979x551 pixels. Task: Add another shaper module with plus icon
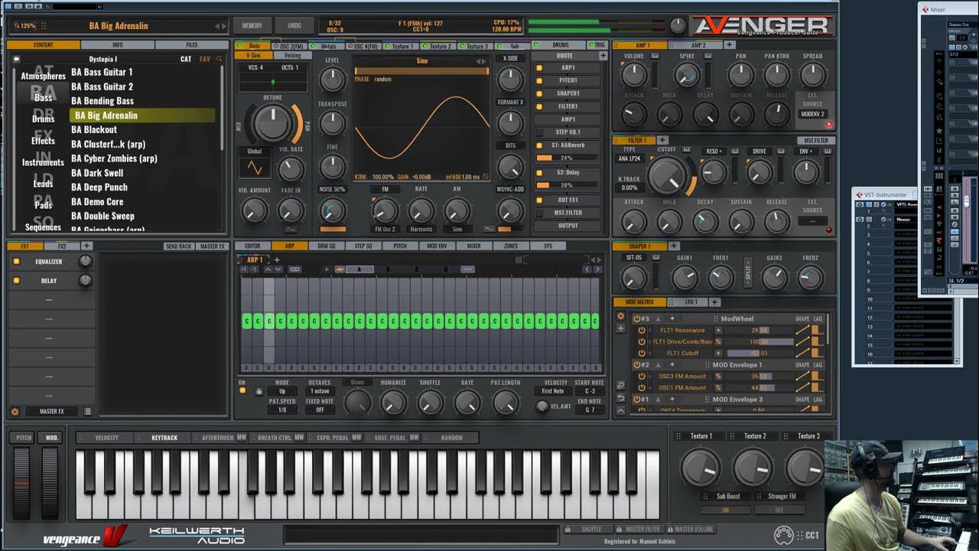[674, 246]
